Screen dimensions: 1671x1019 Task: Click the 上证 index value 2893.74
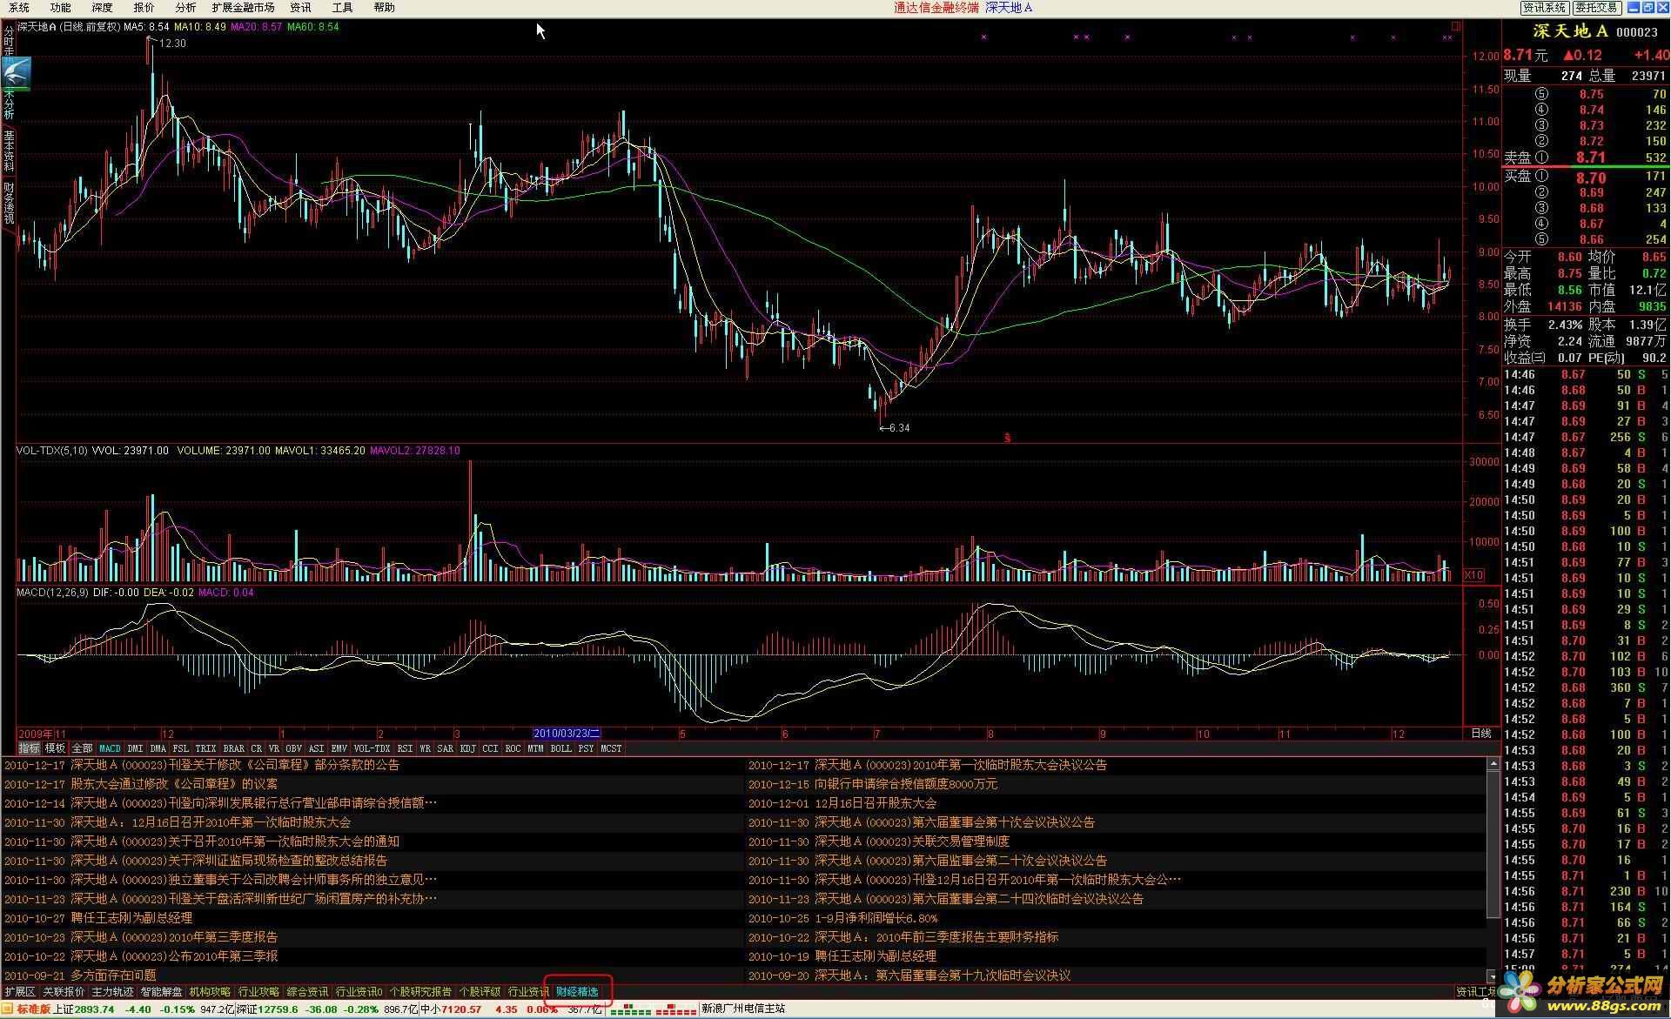pyautogui.click(x=94, y=1009)
